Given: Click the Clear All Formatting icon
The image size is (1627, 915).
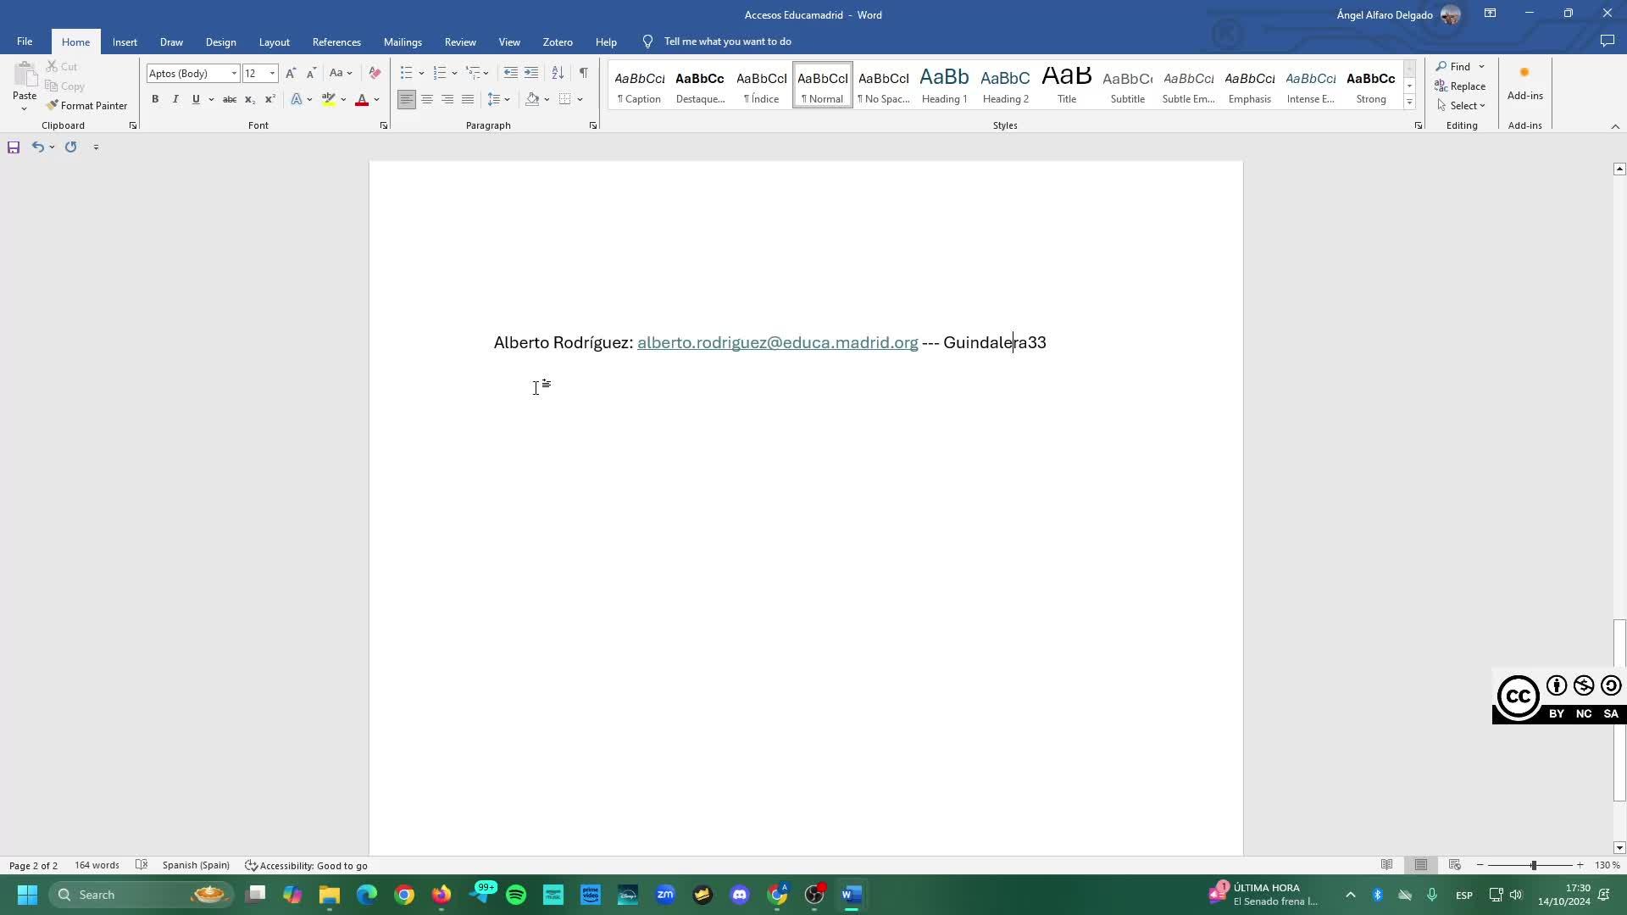Looking at the screenshot, I should 375,73.
